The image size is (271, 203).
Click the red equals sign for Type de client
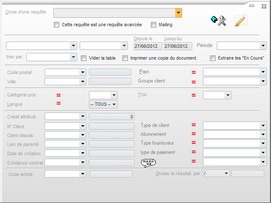[194, 125]
